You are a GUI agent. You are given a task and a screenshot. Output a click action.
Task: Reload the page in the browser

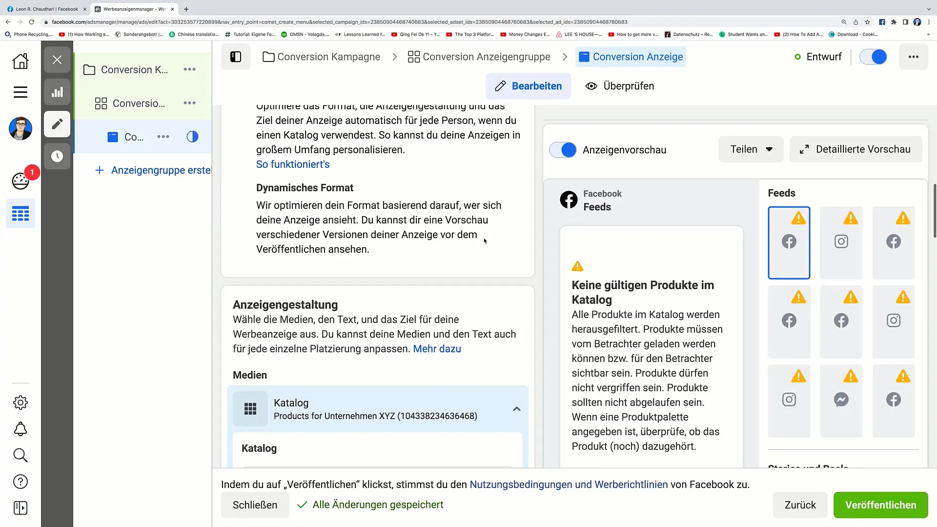coord(32,22)
